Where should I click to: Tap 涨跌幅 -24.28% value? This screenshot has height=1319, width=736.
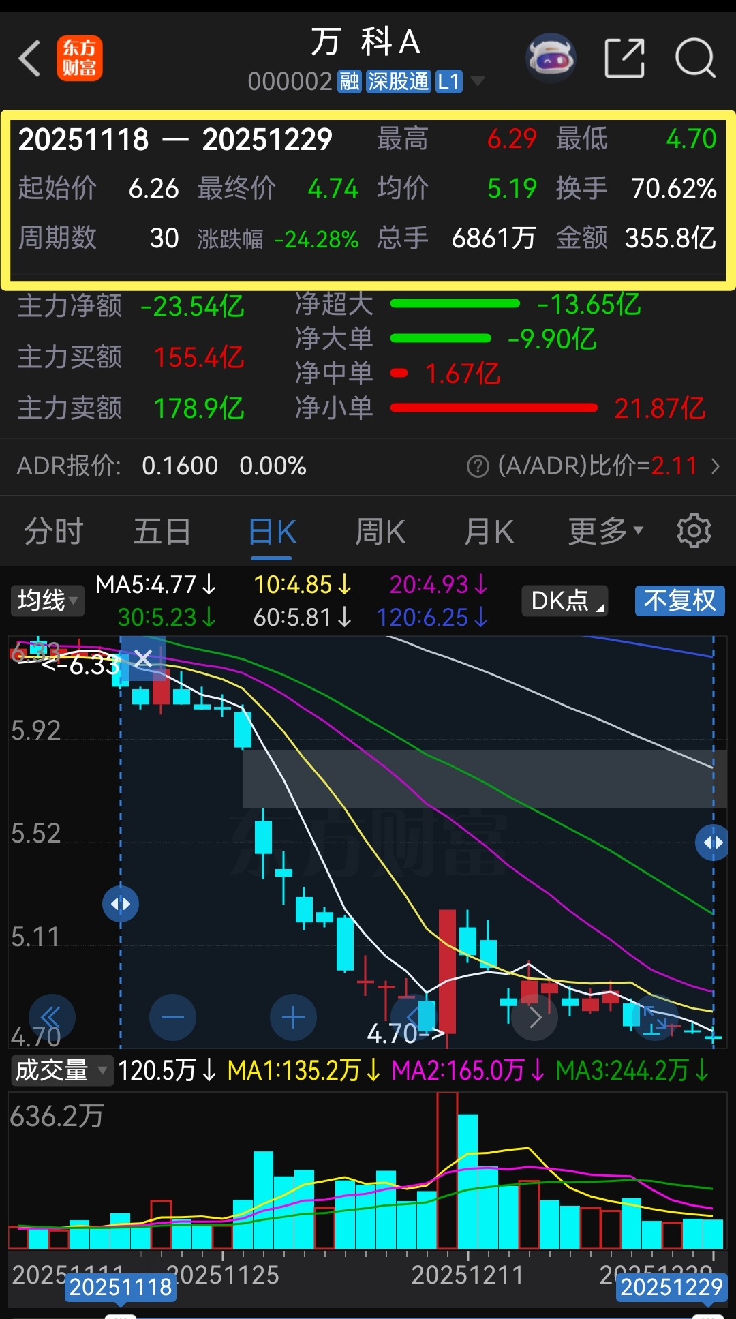(316, 239)
